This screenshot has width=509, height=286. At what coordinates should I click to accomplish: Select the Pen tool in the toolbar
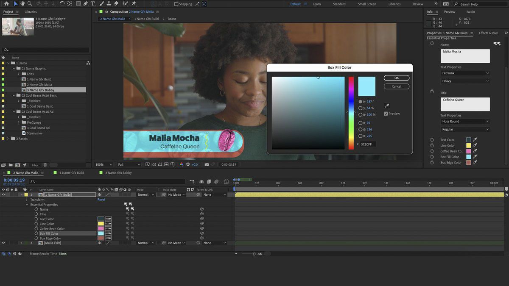pyautogui.click(x=86, y=4)
